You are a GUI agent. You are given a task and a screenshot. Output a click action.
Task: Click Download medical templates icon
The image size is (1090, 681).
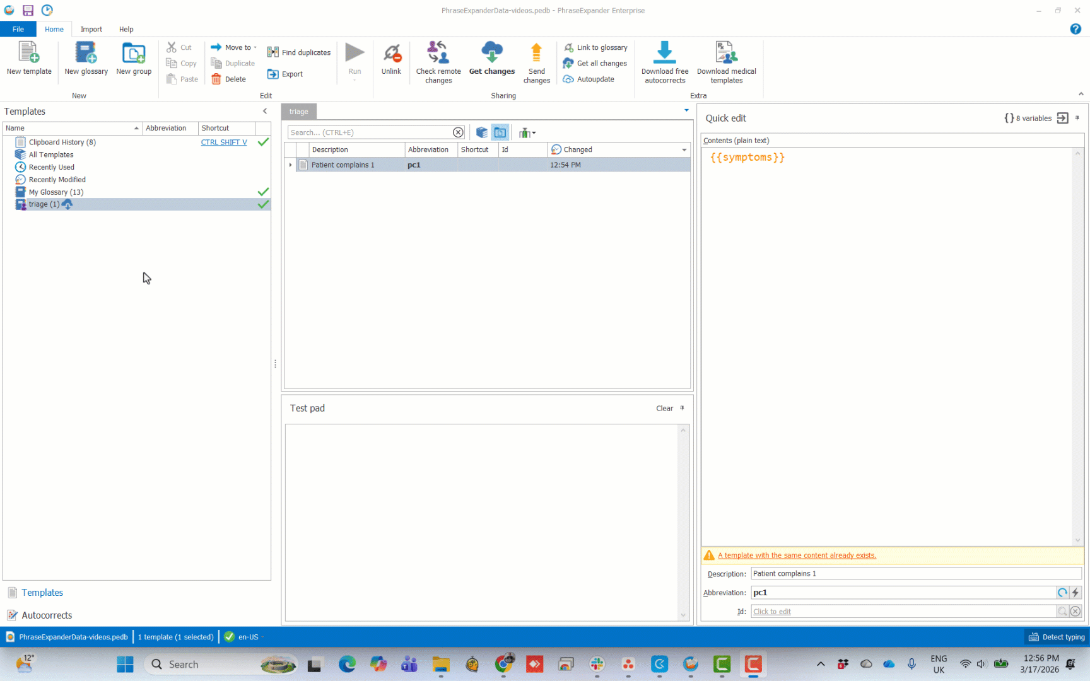(726, 53)
